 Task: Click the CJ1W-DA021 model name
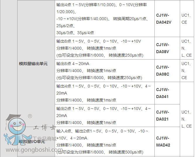[163, 116]
